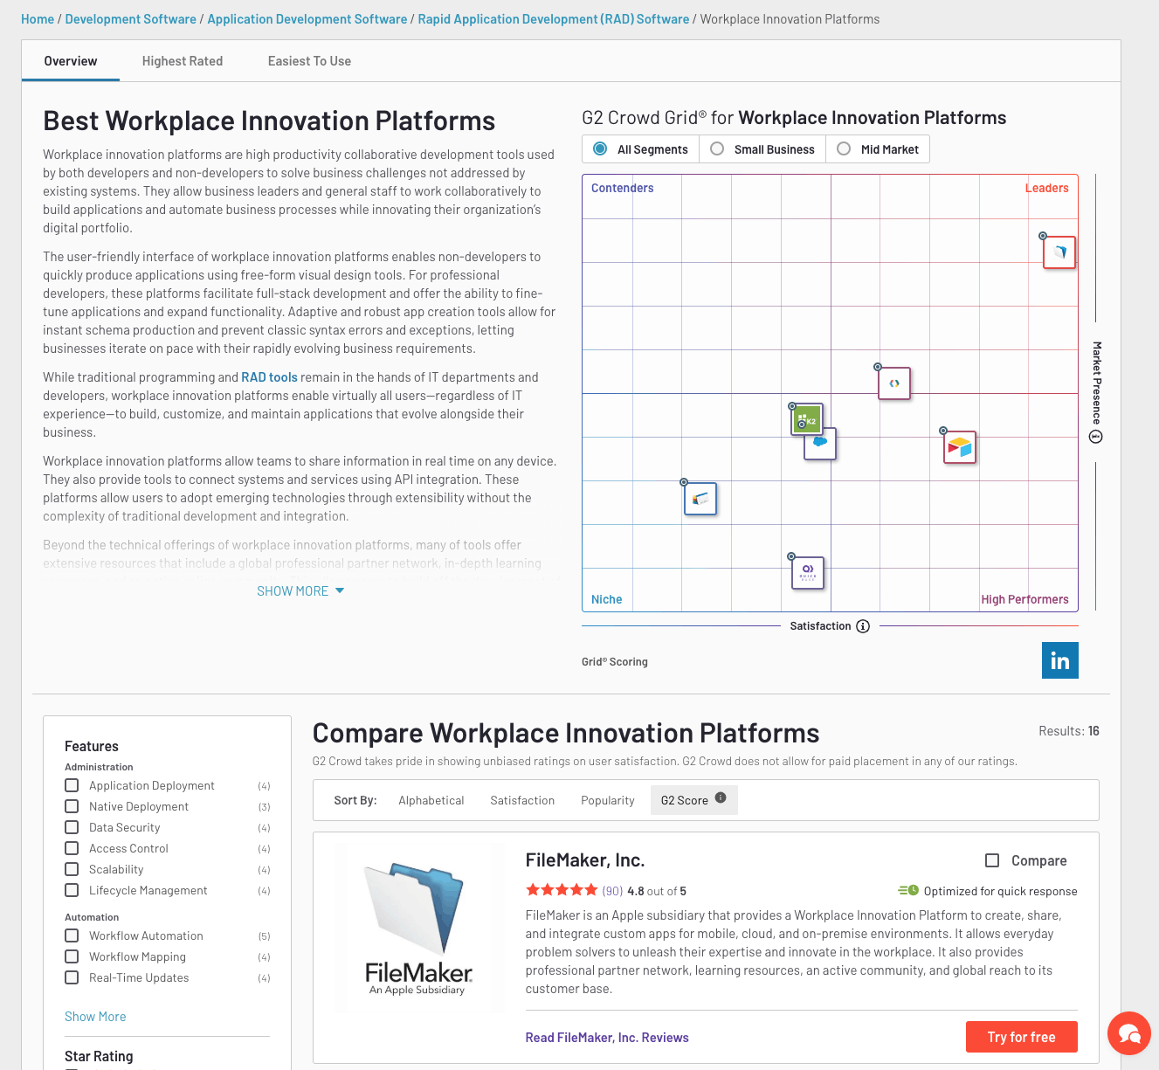Select the Mid Market radio button
The width and height of the screenshot is (1159, 1070).
pos(844,148)
